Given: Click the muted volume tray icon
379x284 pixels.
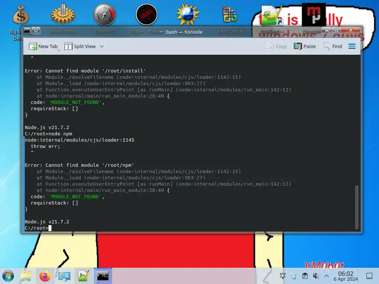Looking at the screenshot, I should (316, 275).
